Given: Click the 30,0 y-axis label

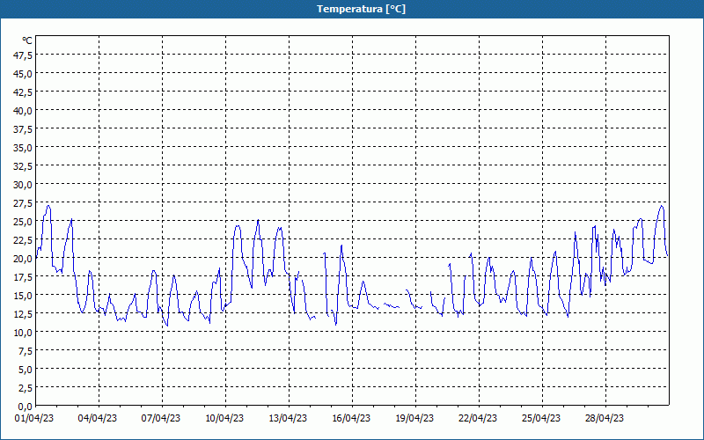Looking at the screenshot, I should click(x=24, y=185).
